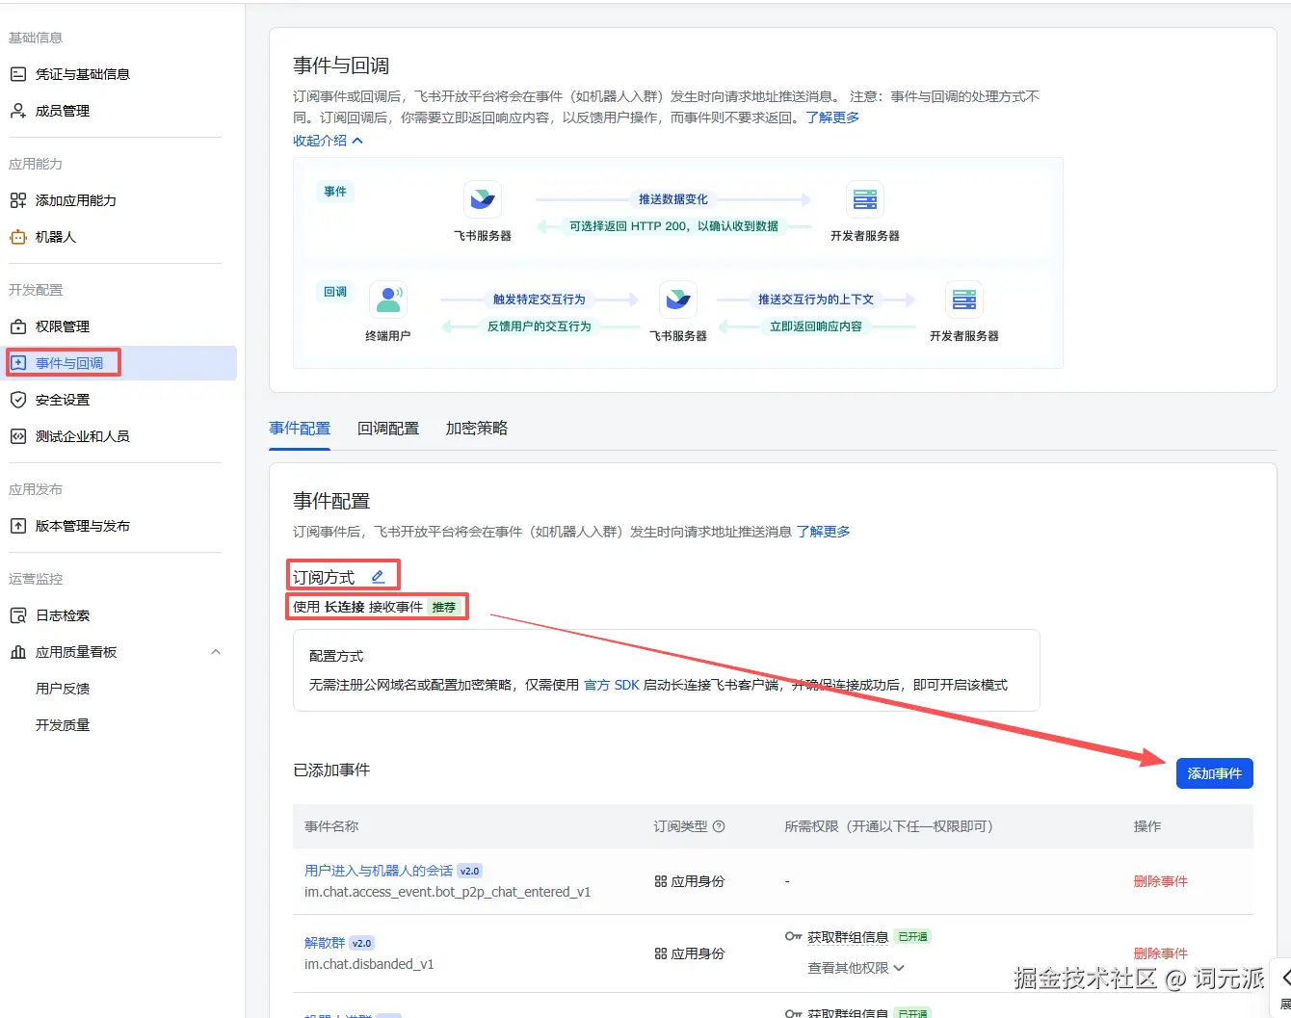This screenshot has width=1291, height=1018.
Task: Click the 测试企业和人员 code icon
Action: (17, 436)
